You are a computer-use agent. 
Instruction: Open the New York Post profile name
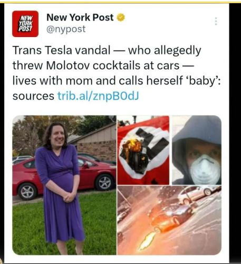coord(80,17)
